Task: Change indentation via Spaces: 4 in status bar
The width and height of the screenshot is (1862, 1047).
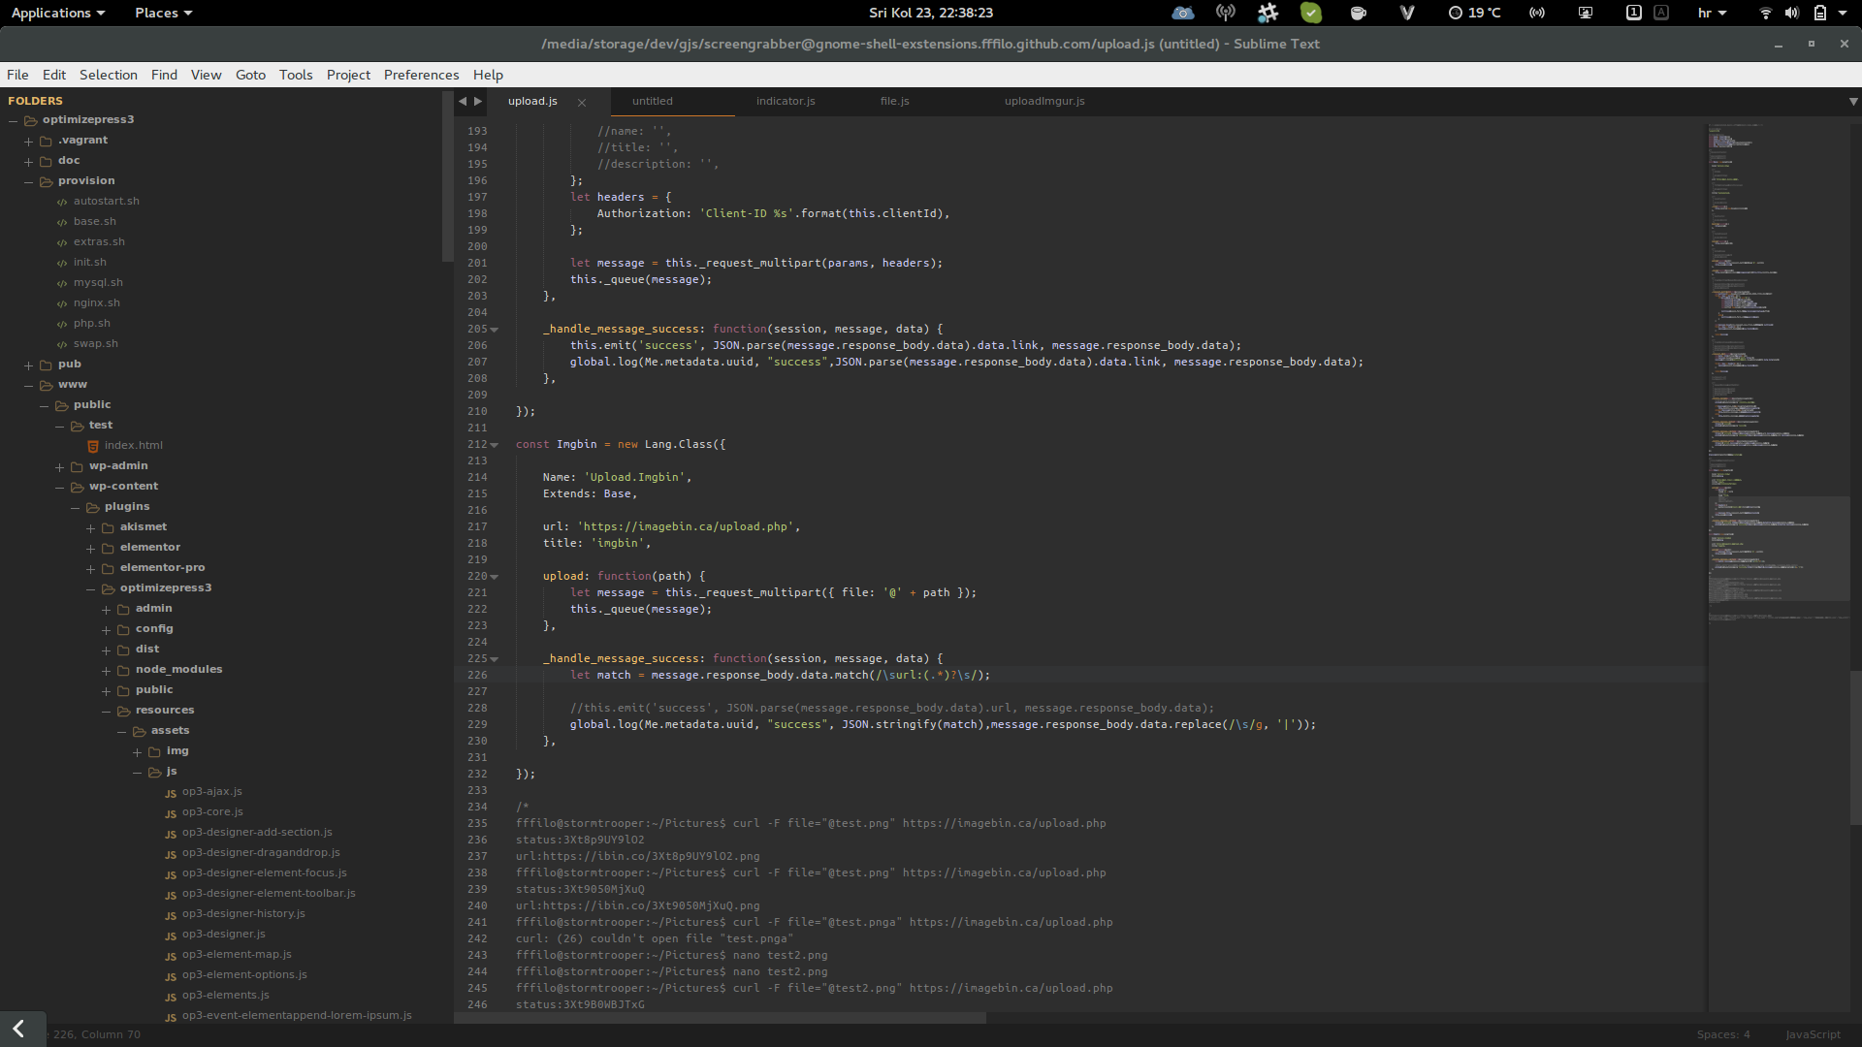Action: (x=1723, y=1034)
